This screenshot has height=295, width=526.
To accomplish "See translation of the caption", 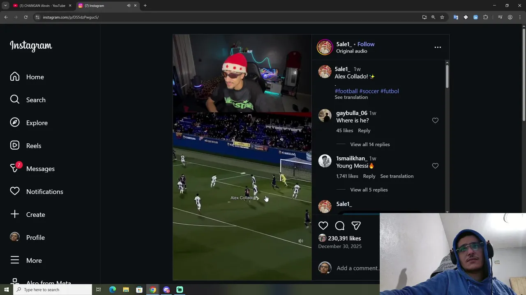I will pyautogui.click(x=351, y=98).
